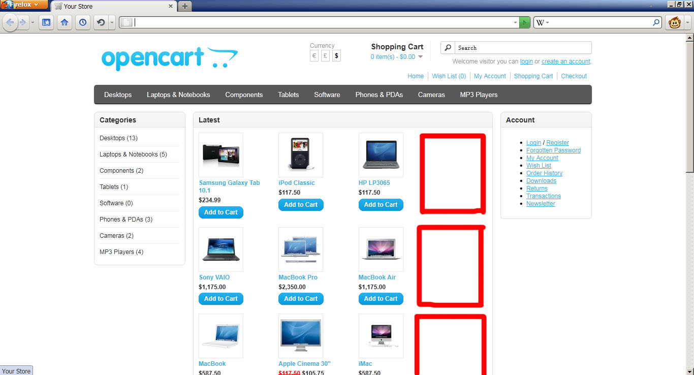Expand the dropdown arrow beside the reload button
This screenshot has height=375, width=694.
(x=112, y=22)
